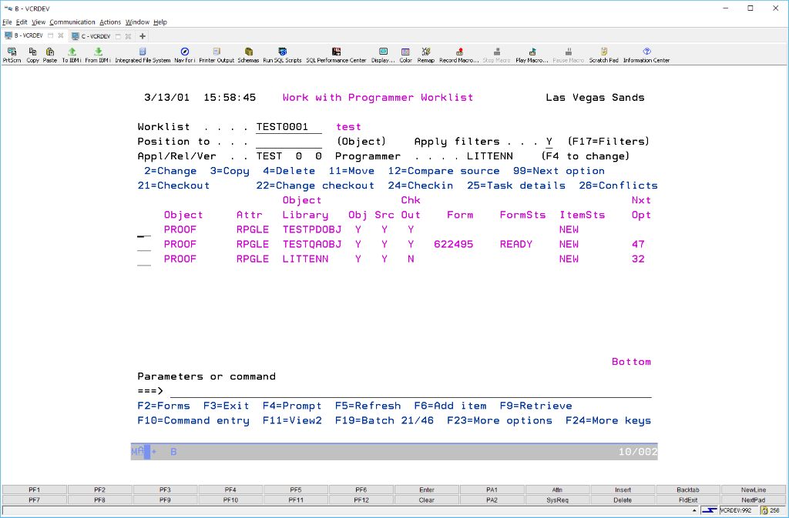Viewport: 789px width, 518px height.
Task: Open the View menu
Action: click(39, 22)
